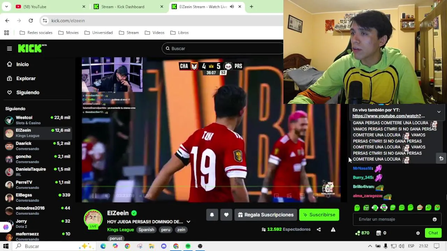This screenshot has height=251, width=447.
Task: Click the share stream icon
Action: pyautogui.click(x=319, y=229)
